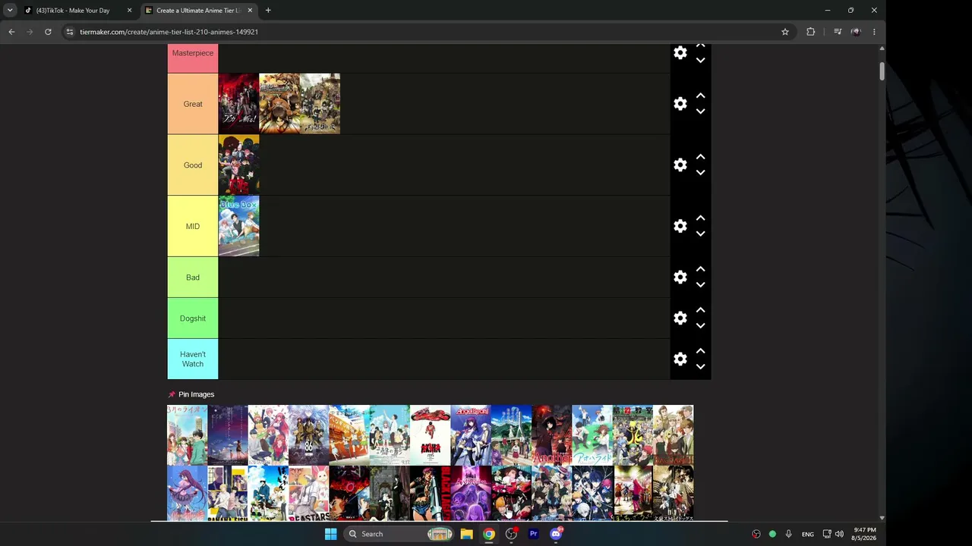Move the MID tier down

(x=701, y=234)
